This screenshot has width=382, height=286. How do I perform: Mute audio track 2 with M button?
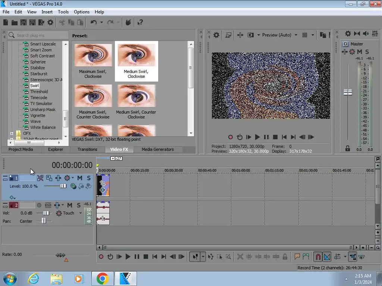[x=70, y=206]
